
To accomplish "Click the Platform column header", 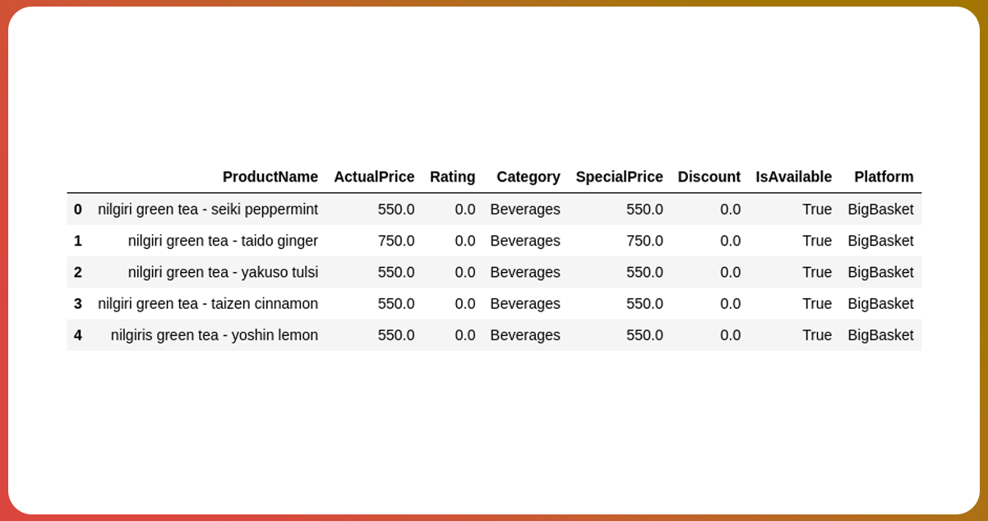I will click(884, 177).
